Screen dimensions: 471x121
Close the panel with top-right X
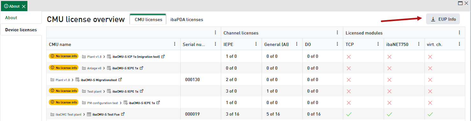[x=466, y=3]
